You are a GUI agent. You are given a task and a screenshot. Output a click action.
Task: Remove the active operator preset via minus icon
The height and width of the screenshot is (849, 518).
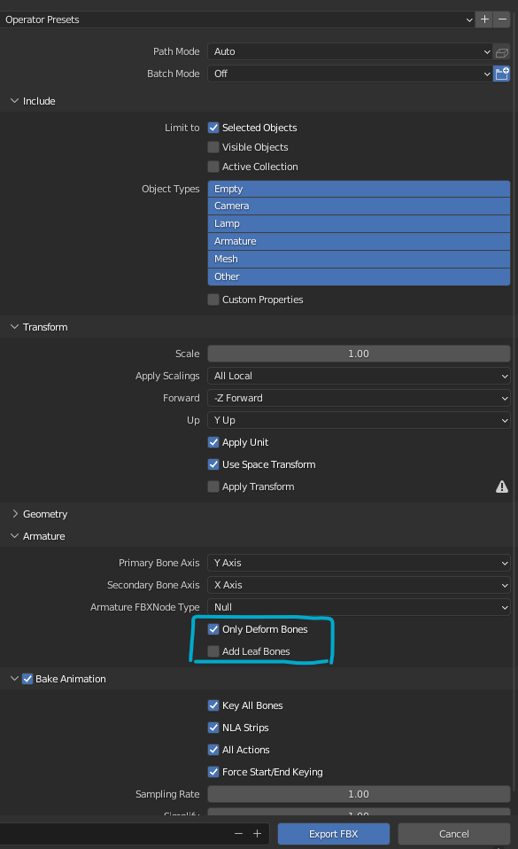pos(503,19)
